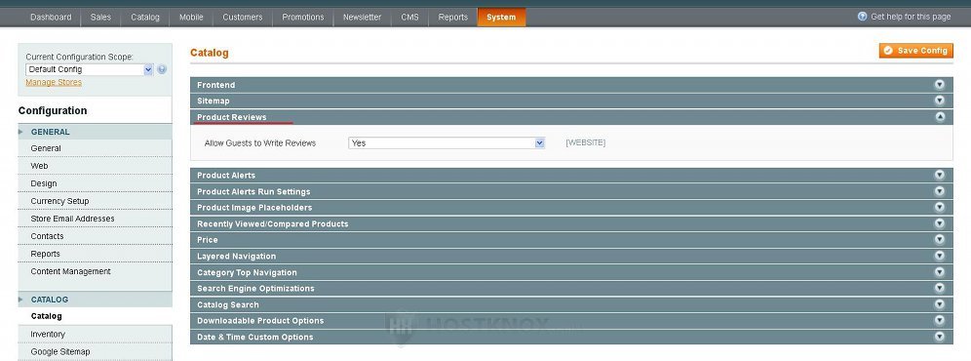The height and width of the screenshot is (361, 971).
Task: Open the Customers menu
Action: point(242,18)
